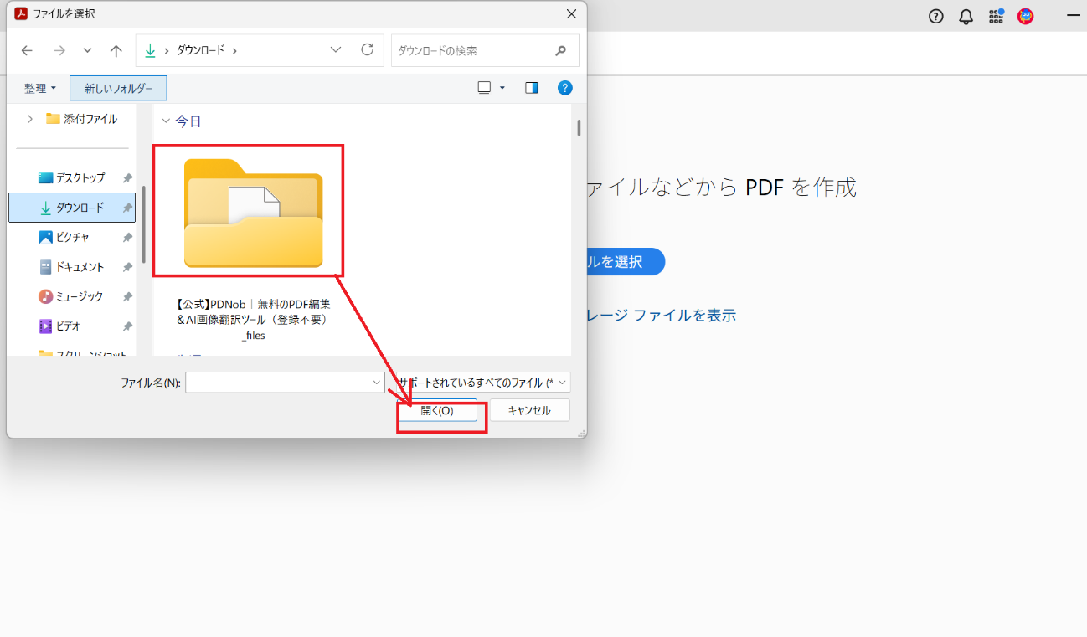Image resolution: width=1087 pixels, height=637 pixels.
Task: Open Acrobat notifications bell
Action: [966, 17]
